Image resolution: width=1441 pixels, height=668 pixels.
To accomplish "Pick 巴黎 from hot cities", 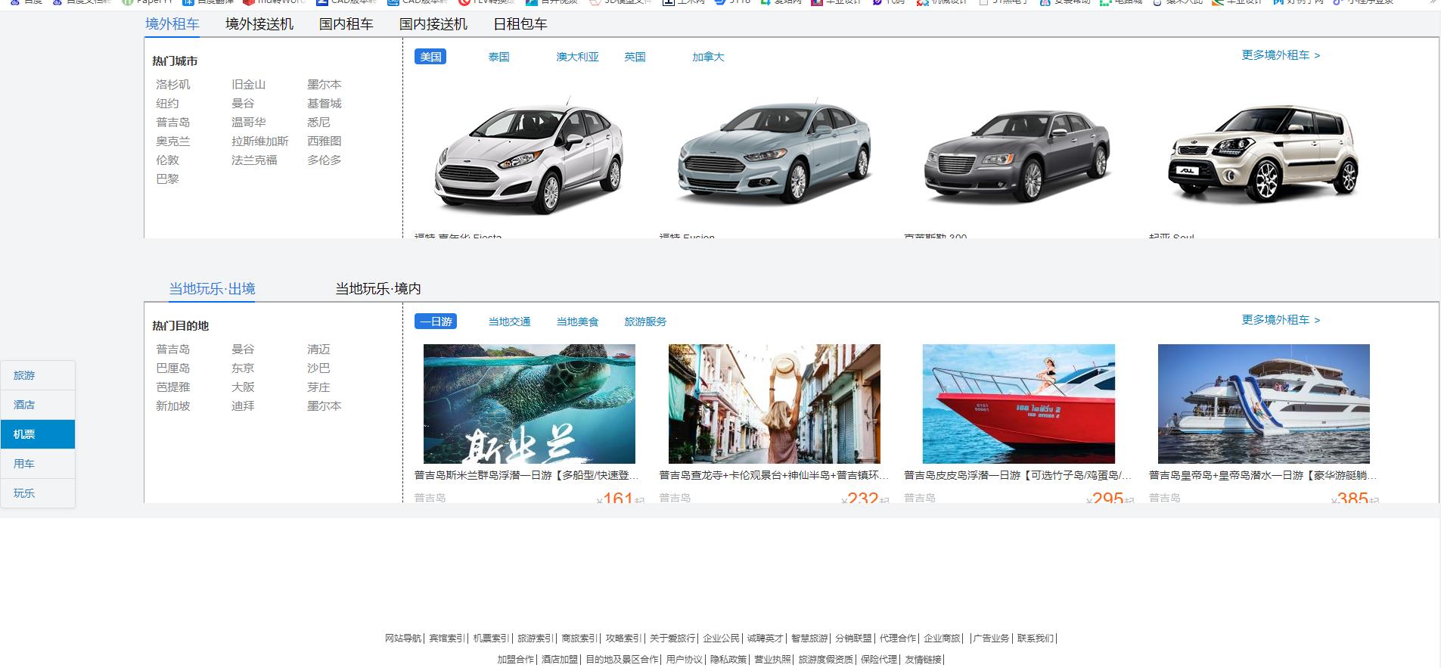I will click(x=167, y=179).
